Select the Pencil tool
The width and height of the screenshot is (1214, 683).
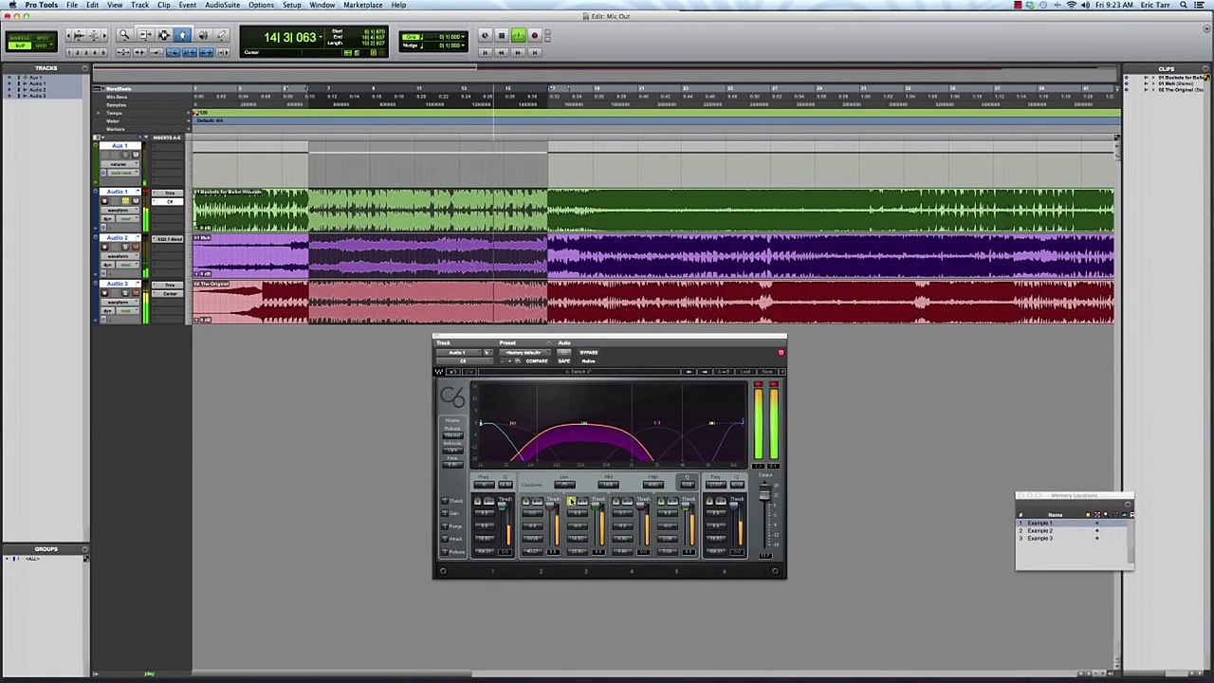tap(221, 34)
